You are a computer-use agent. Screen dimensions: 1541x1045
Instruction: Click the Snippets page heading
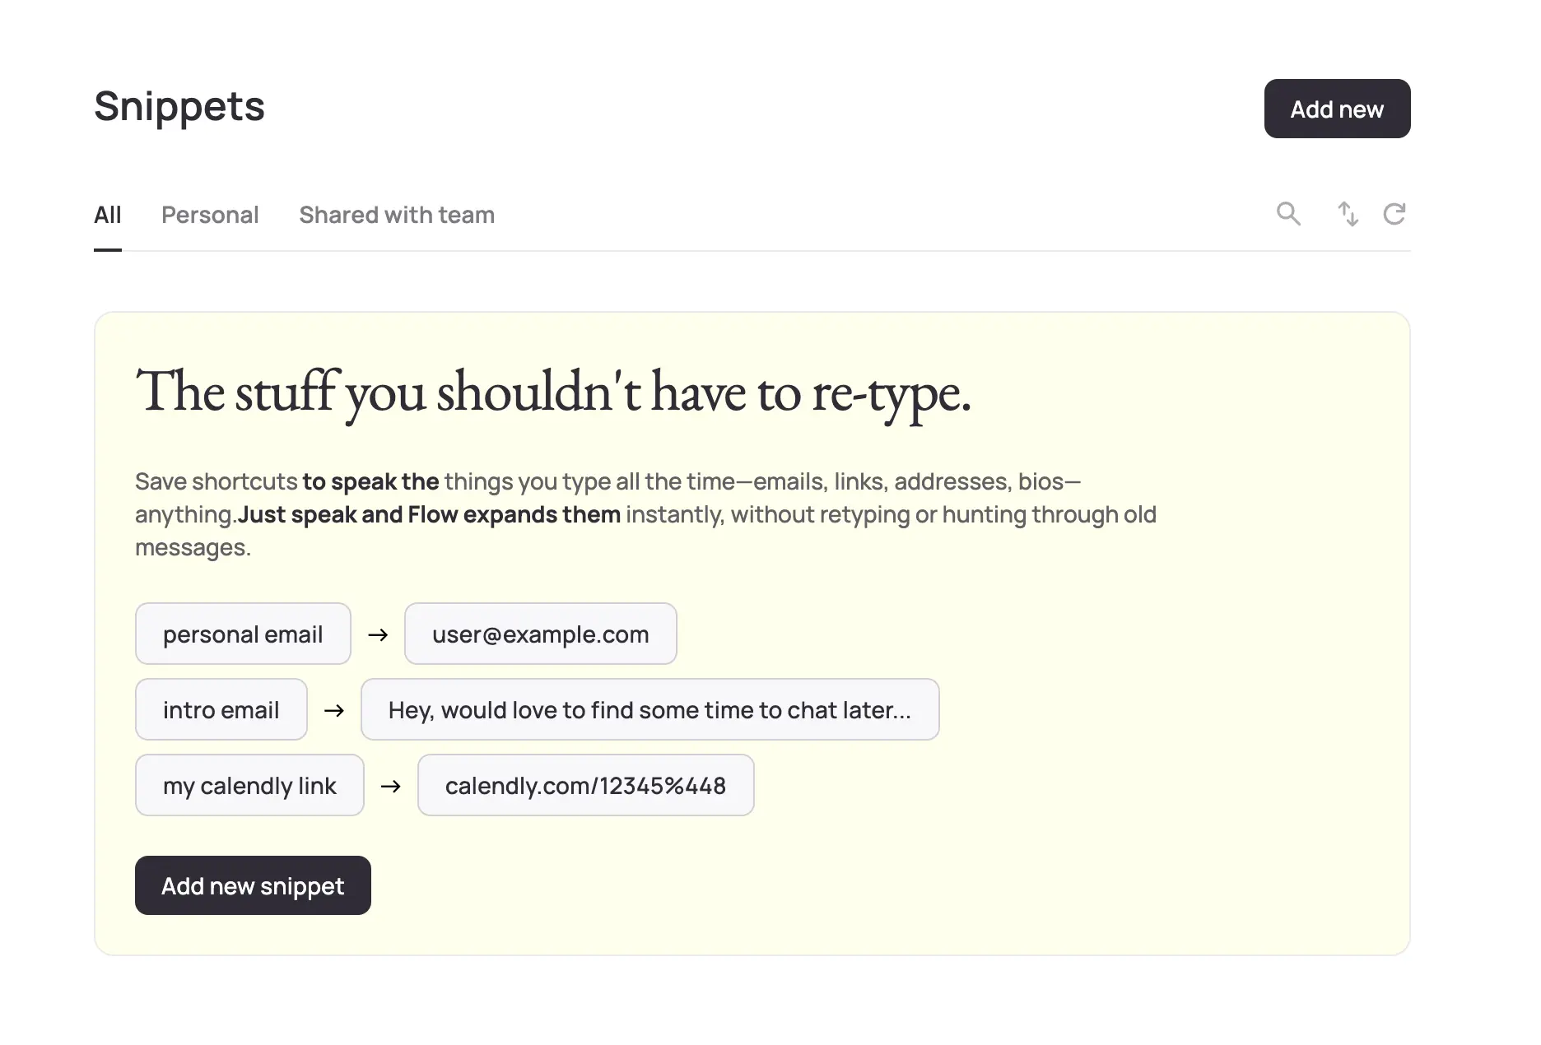click(x=179, y=105)
